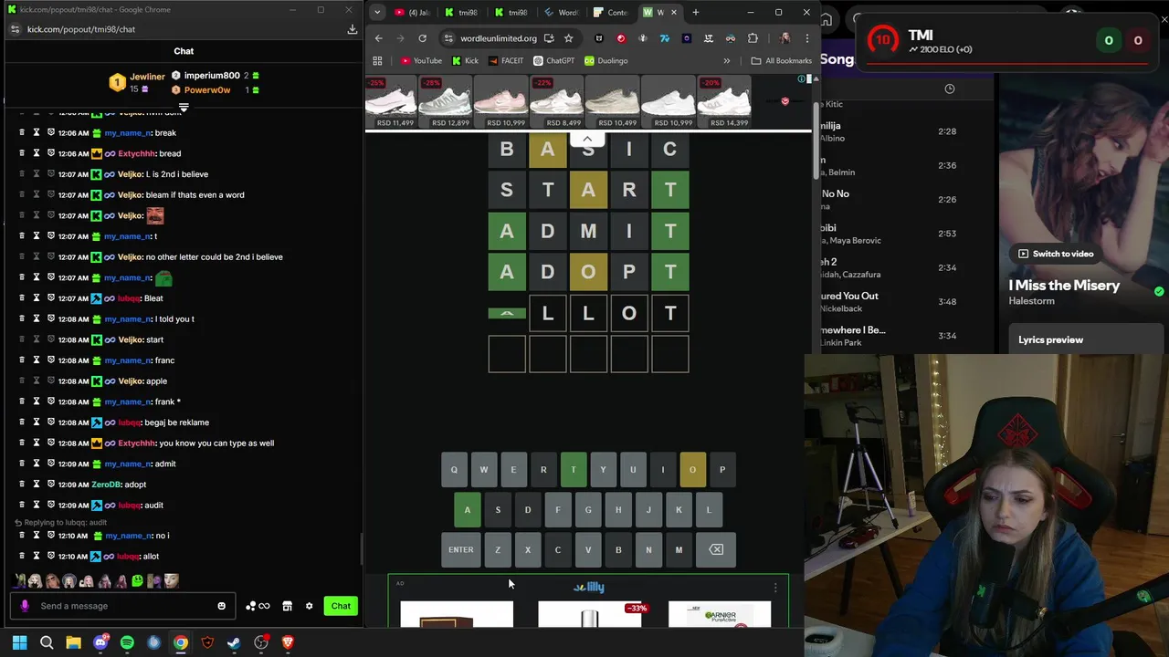The image size is (1169, 657).
Task: Click green Chat send button
Action: 341,606
